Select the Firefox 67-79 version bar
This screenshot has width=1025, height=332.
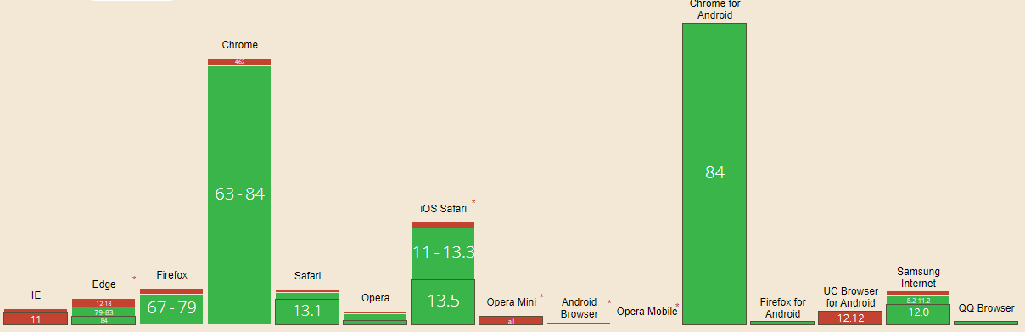point(171,307)
